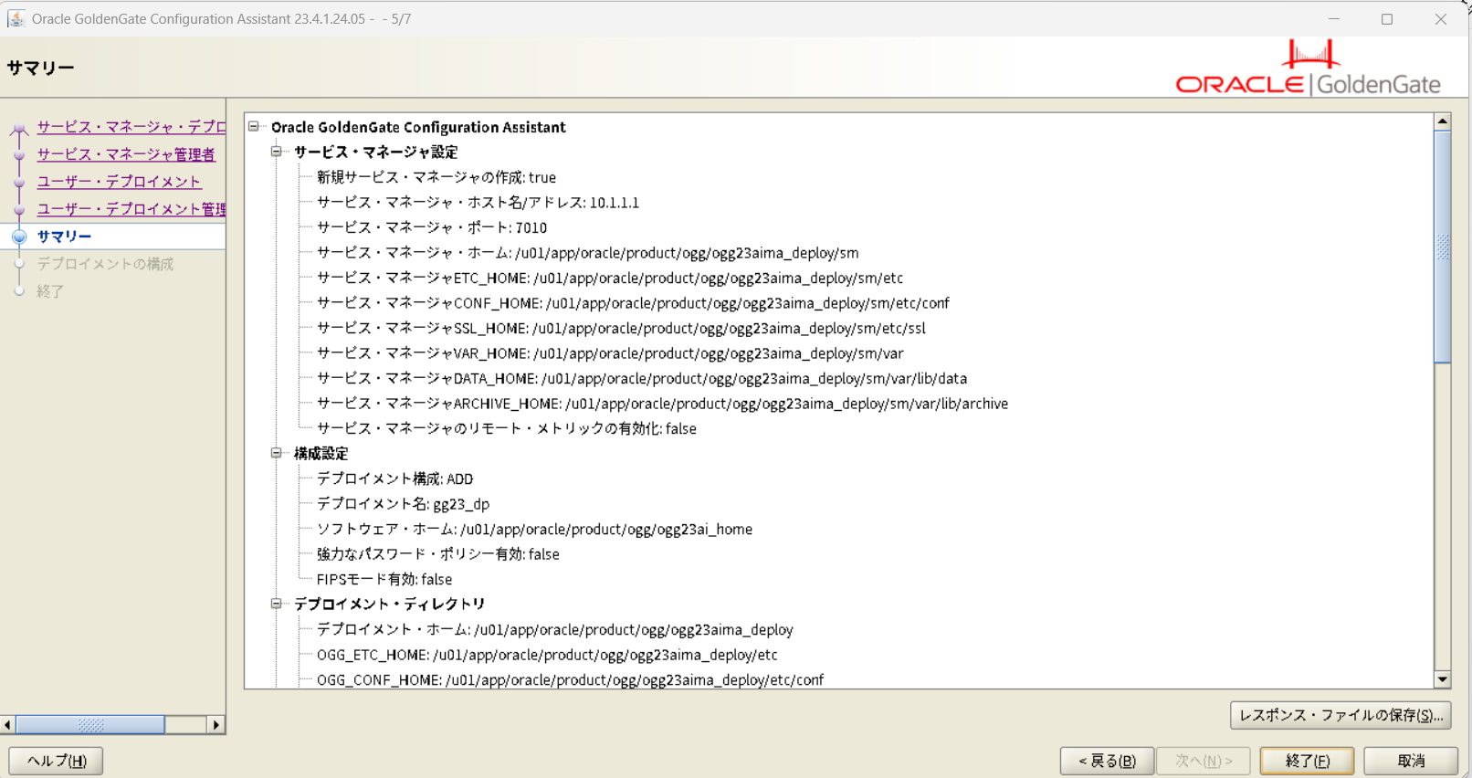
Task: Open the サービス・マネージャ・デプロ step link
Action: tap(131, 127)
